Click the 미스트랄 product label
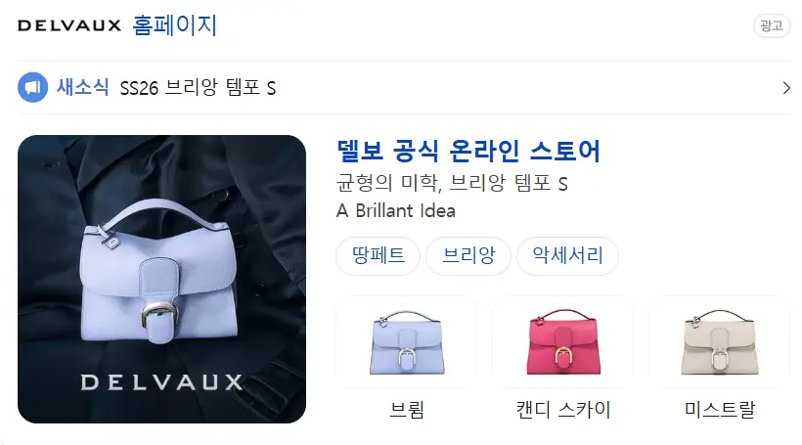This screenshot has width=802, height=445. 720,410
